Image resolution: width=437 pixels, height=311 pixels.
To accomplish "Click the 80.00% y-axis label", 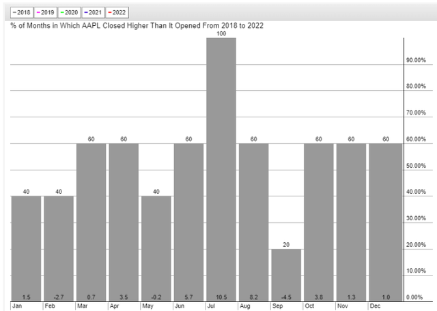I will (x=416, y=87).
